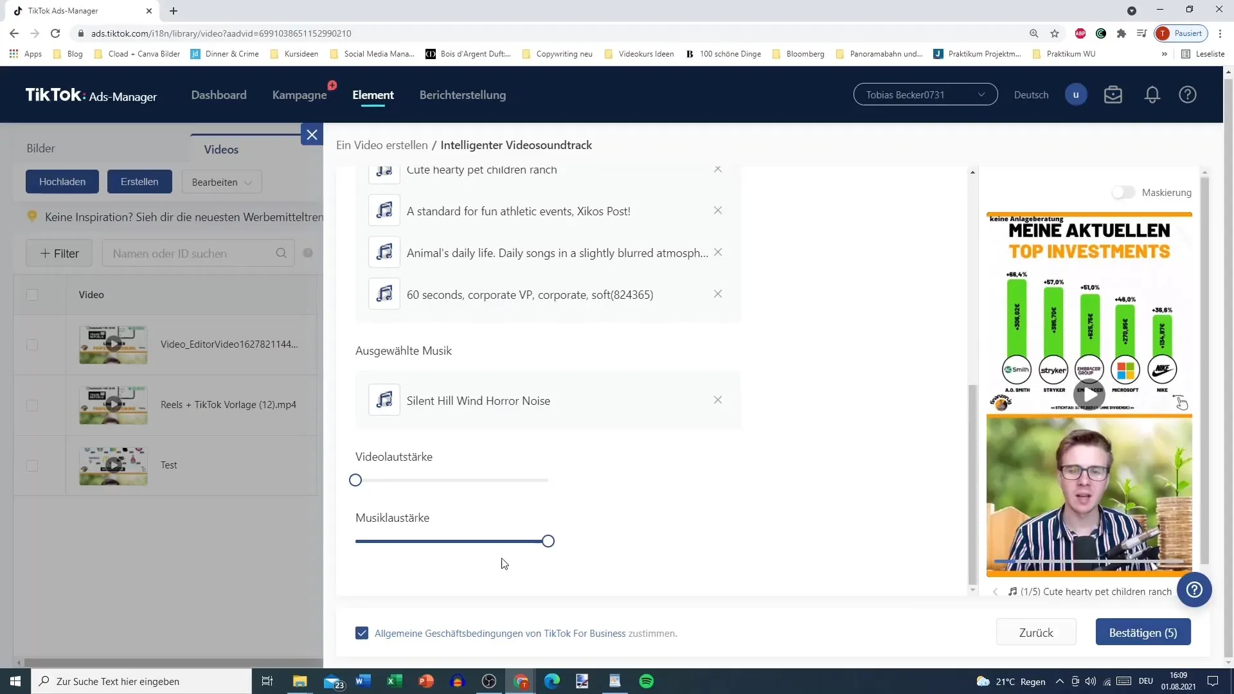Go to Berichterstellung

(x=463, y=95)
